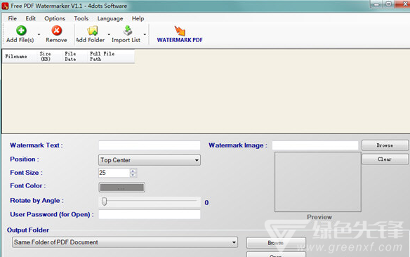
Task: Expand the Import List dropdown arrow
Action: pos(145,34)
